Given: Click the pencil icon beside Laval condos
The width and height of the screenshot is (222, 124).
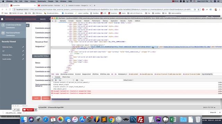Looking at the screenshot, I should tap(23, 59).
